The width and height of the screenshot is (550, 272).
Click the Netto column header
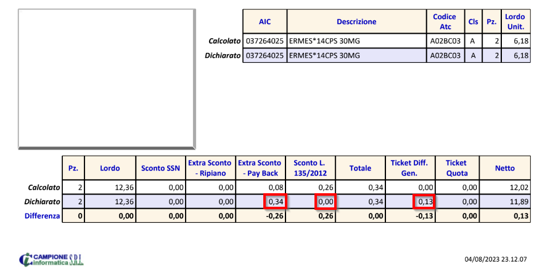pos(506,167)
